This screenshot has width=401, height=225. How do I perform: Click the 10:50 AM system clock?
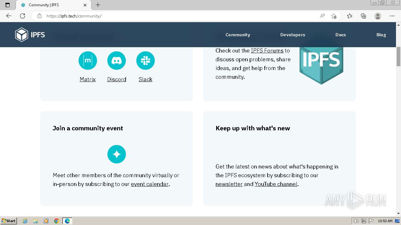[385, 221]
